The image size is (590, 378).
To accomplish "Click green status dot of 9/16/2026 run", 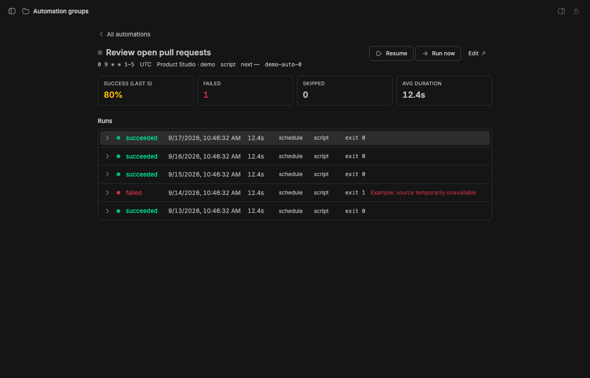I will pyautogui.click(x=118, y=156).
